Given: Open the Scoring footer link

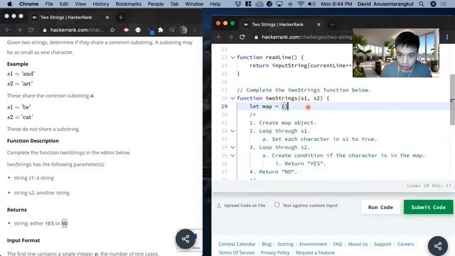Looking at the screenshot, I should coord(285,244).
